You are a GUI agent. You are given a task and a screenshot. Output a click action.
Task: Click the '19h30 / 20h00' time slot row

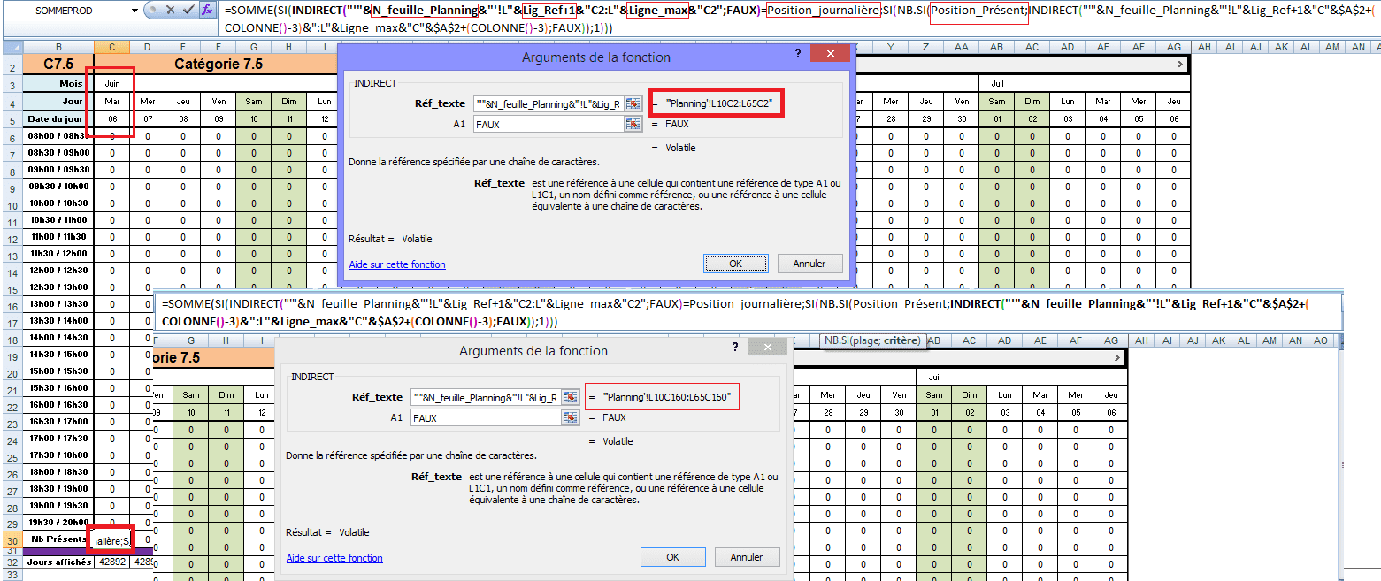[58, 522]
